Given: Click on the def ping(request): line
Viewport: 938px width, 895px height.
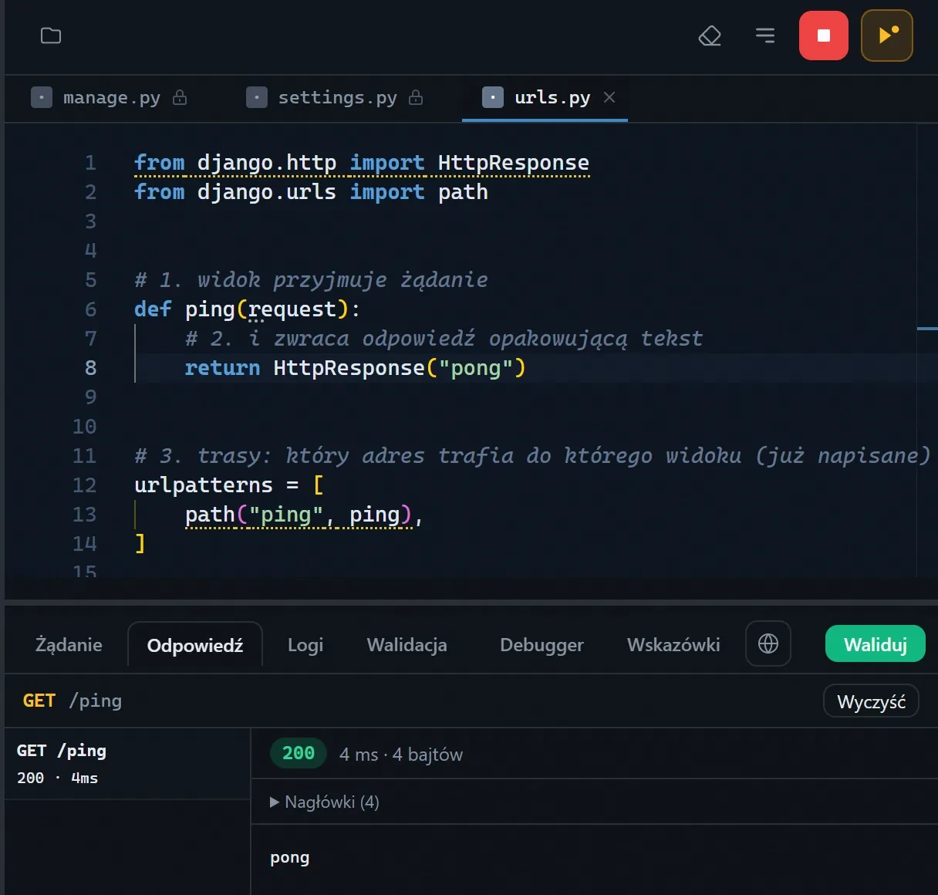Looking at the screenshot, I should (x=247, y=309).
